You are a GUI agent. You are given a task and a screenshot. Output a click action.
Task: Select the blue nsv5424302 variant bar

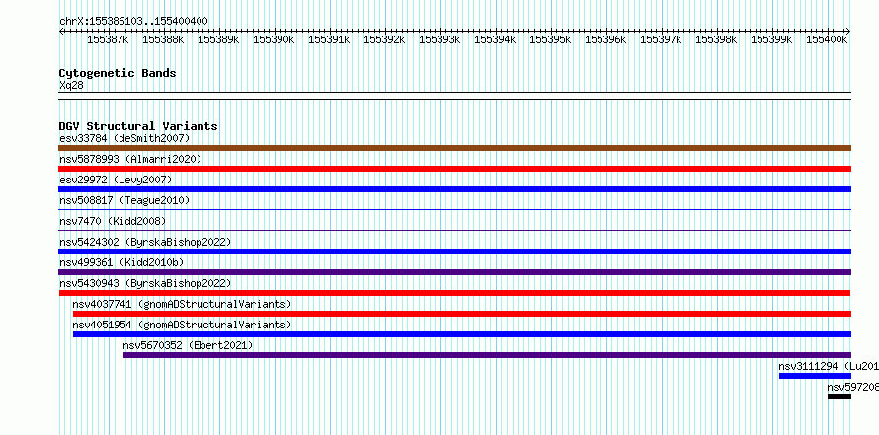click(x=454, y=252)
